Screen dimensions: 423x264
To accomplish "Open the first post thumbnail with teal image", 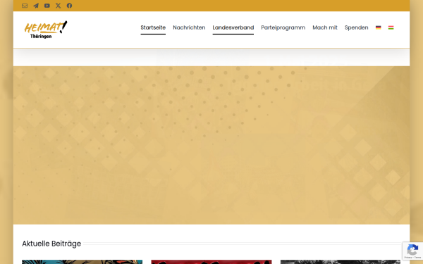I will (x=82, y=262).
